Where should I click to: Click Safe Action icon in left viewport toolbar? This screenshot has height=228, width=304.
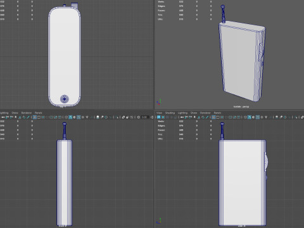[x=55, y=117]
